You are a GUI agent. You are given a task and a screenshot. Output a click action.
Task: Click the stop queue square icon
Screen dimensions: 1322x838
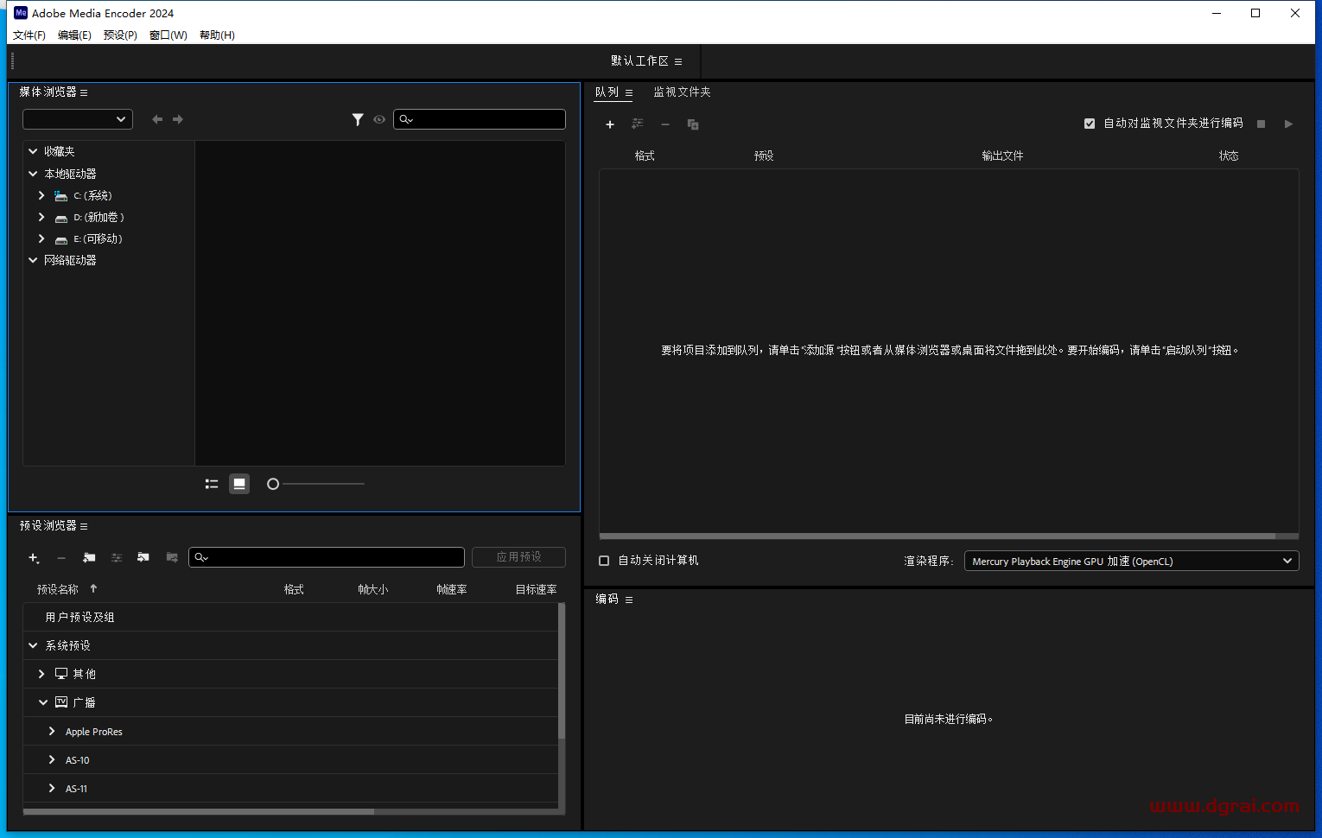point(1261,124)
